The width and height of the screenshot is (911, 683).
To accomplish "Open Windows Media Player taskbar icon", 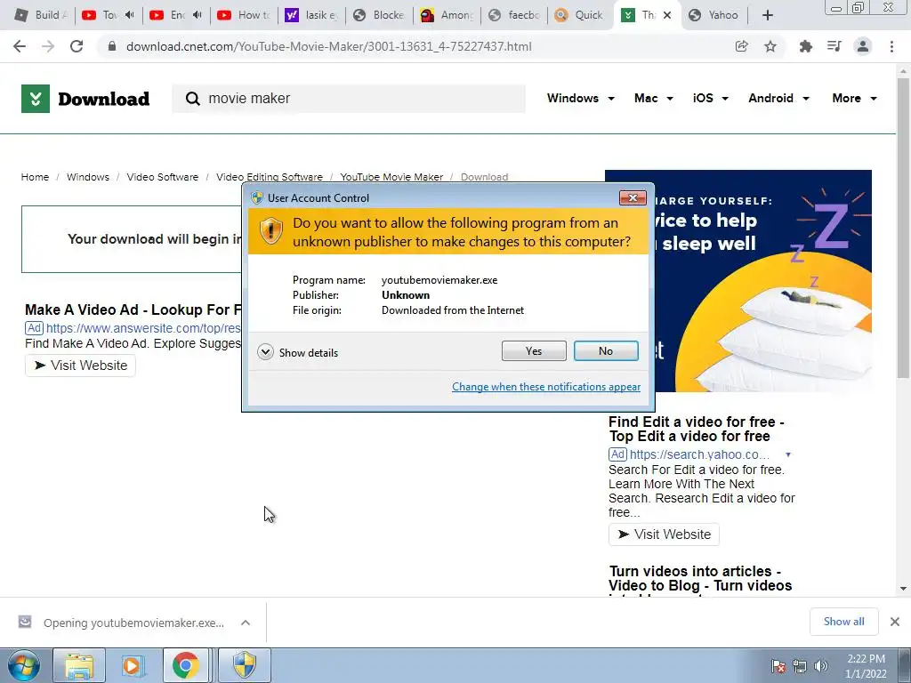I will click(x=132, y=665).
